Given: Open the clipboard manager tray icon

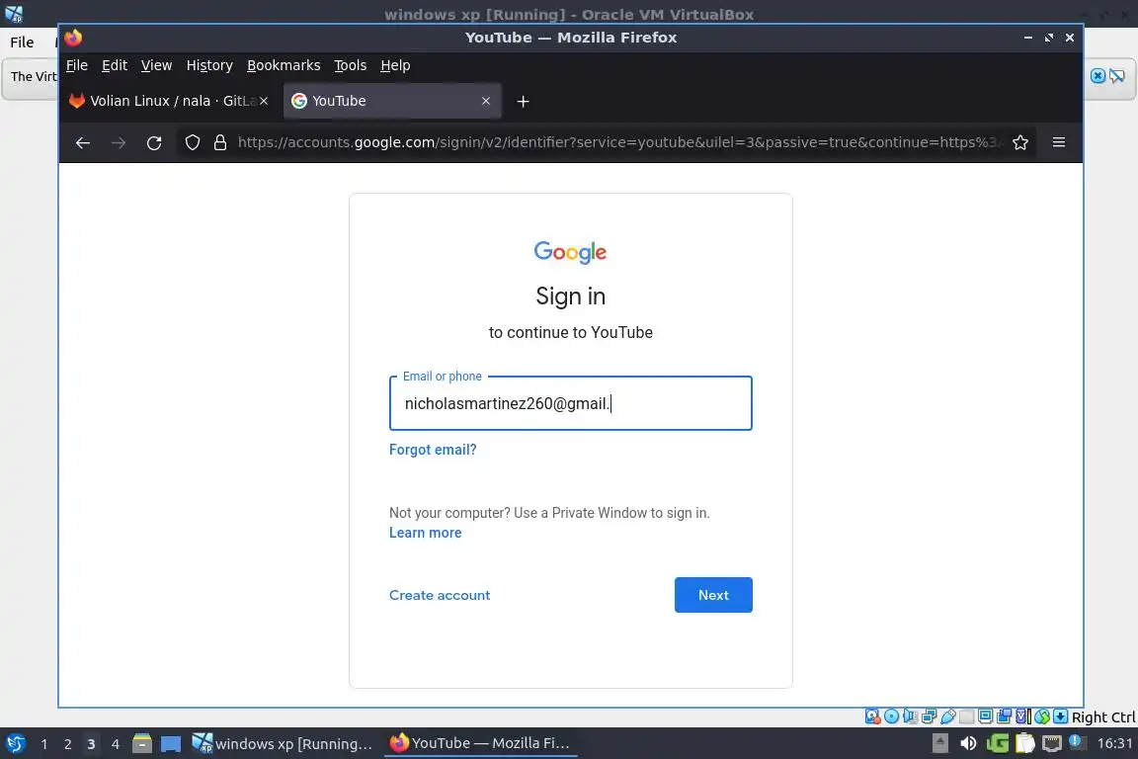Looking at the screenshot, I should pos(1024,743).
